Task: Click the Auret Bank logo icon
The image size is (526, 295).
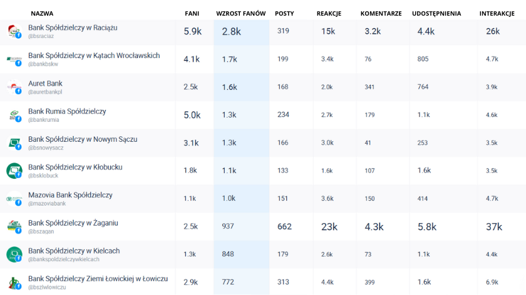Action: [x=14, y=87]
